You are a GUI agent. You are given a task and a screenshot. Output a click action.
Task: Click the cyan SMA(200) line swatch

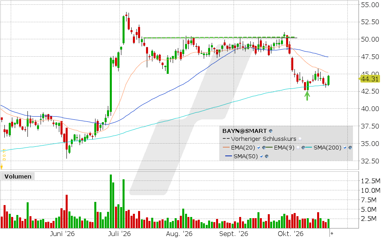308,147
